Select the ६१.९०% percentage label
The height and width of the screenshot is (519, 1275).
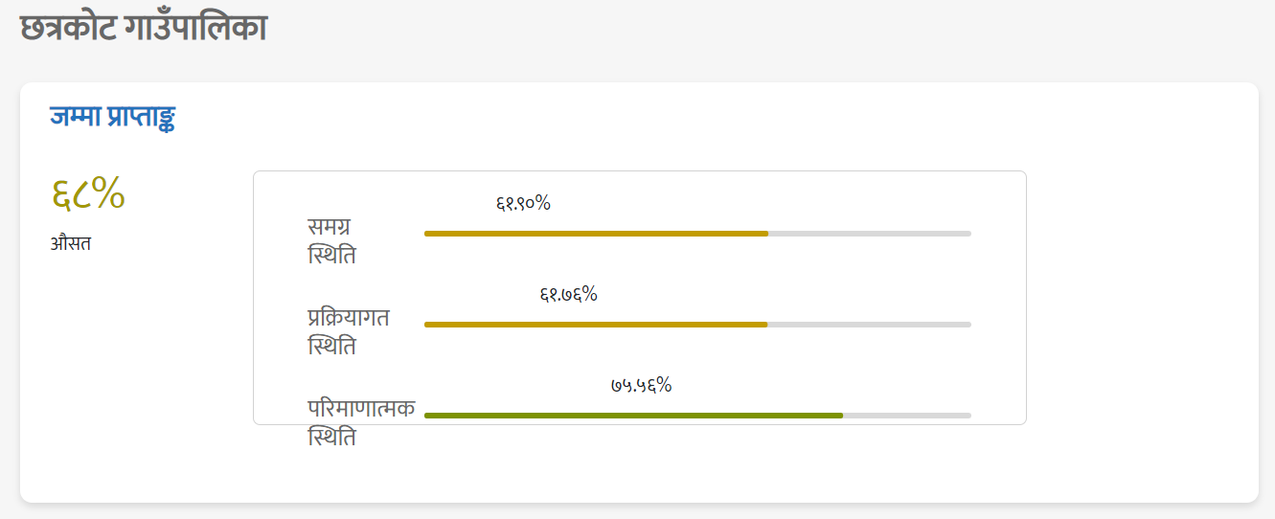(x=523, y=203)
